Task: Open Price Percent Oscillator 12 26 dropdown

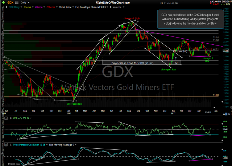Action: pos(47,145)
